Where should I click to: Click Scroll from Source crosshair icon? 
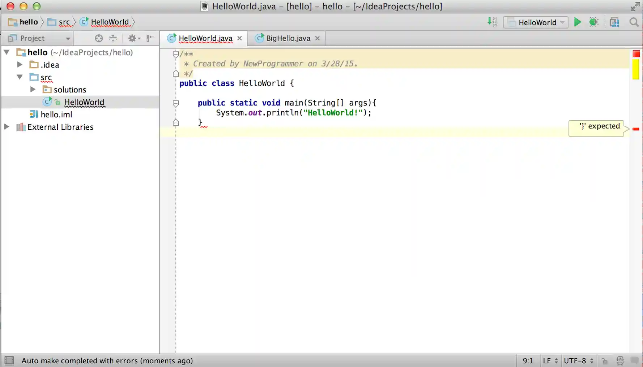coord(99,38)
